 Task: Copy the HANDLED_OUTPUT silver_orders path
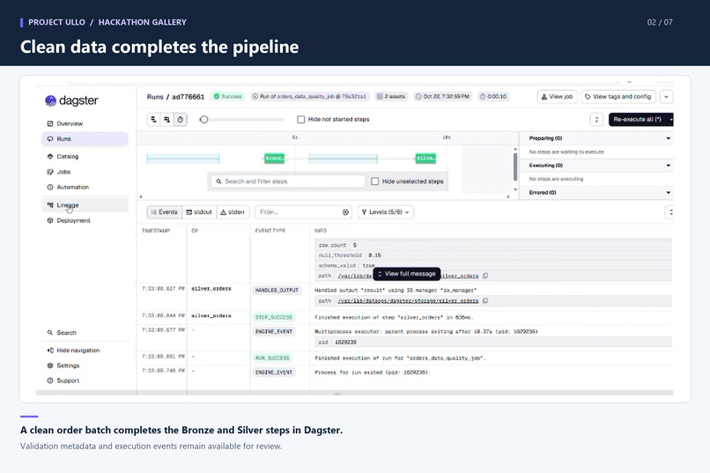coord(485,300)
